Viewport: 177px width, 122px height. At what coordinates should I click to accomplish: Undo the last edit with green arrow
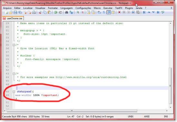tap(56, 13)
